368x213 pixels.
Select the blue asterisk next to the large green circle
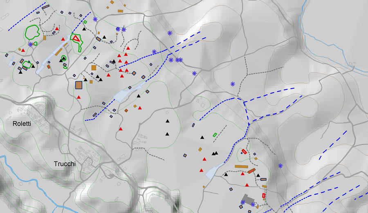click(31, 44)
